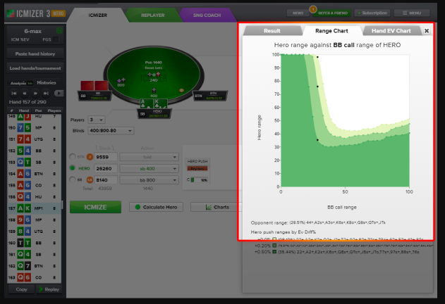Click the BB stack field 8140
445x304 pixels.
click(106, 180)
